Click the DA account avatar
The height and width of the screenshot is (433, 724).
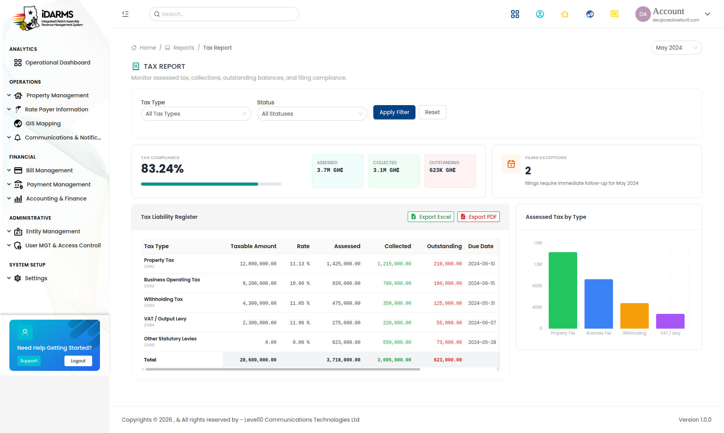pos(643,14)
